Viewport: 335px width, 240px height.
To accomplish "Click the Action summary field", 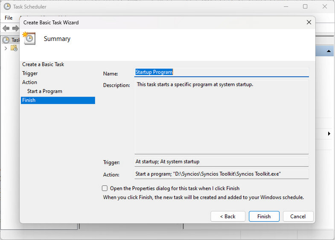I will point(221,174).
